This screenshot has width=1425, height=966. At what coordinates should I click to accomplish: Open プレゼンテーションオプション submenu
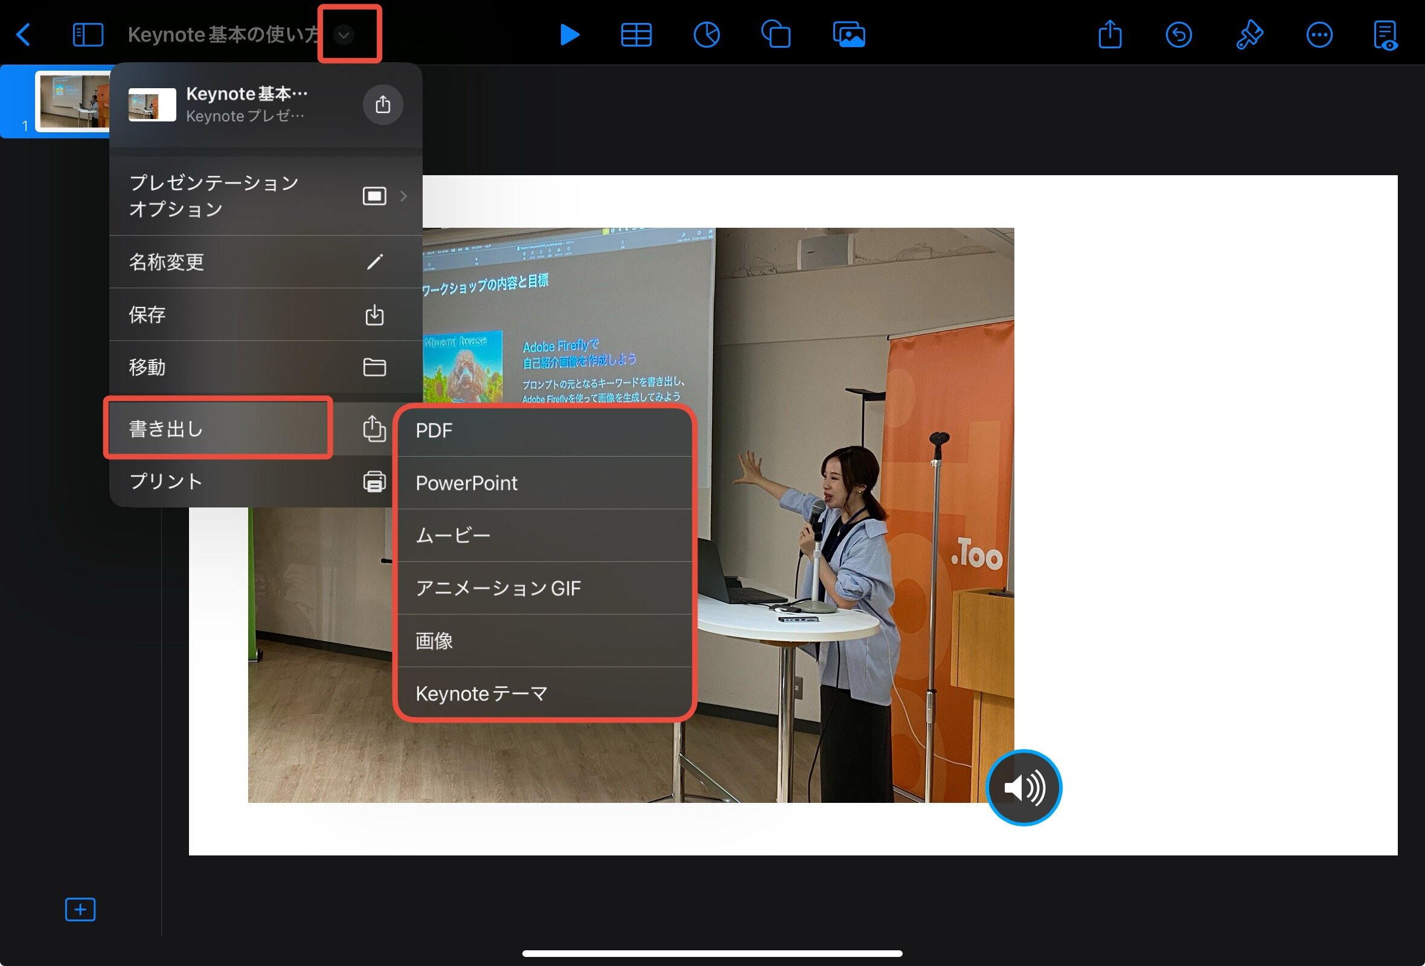[x=266, y=196]
